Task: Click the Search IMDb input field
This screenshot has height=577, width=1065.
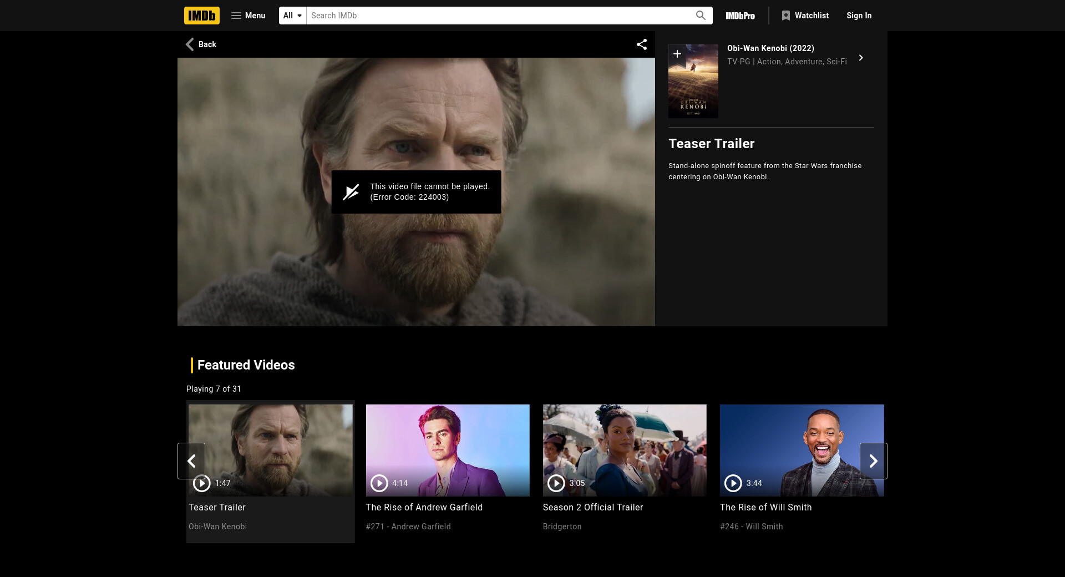Action: (x=499, y=16)
